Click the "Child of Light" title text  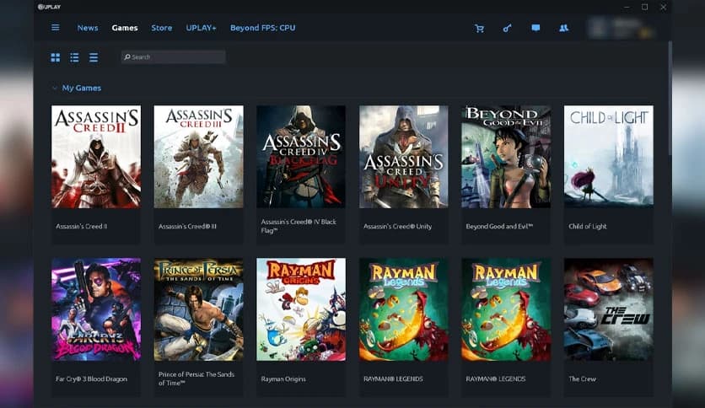pos(587,227)
